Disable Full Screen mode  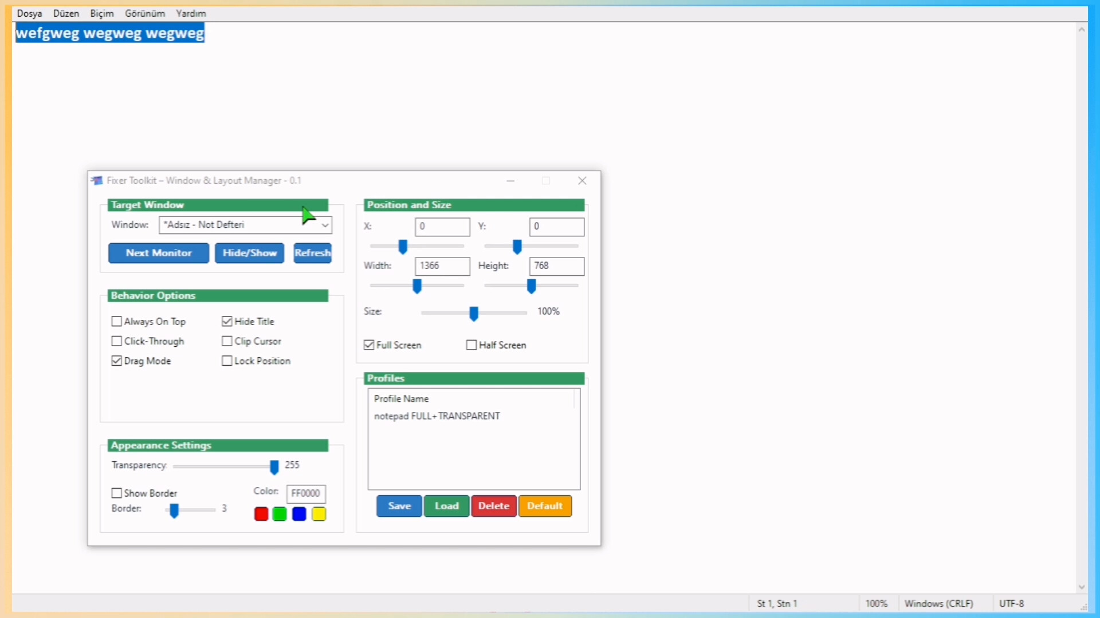click(x=368, y=344)
